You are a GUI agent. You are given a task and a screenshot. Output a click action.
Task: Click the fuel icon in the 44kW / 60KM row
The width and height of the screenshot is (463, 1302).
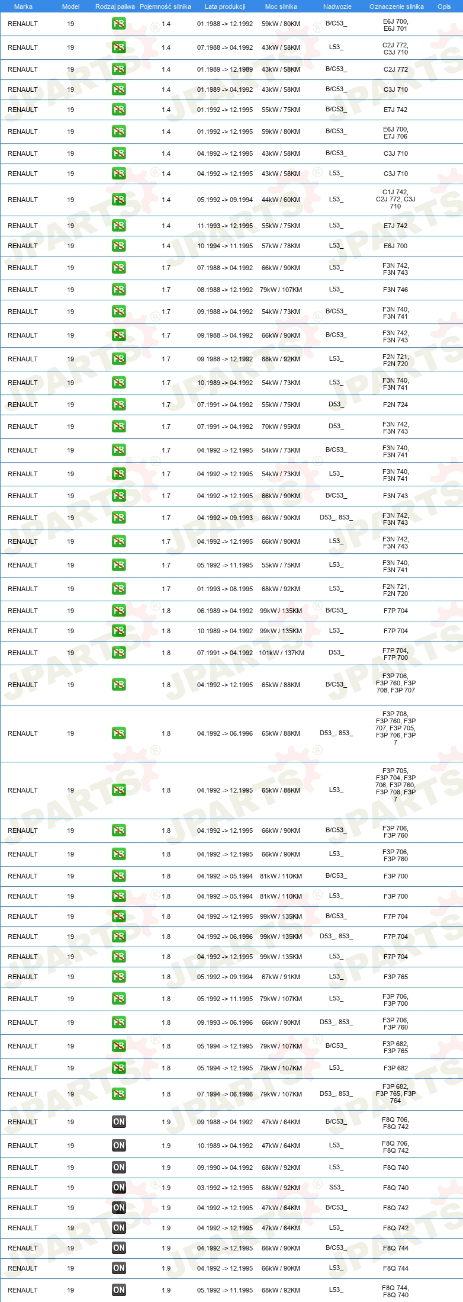[118, 200]
